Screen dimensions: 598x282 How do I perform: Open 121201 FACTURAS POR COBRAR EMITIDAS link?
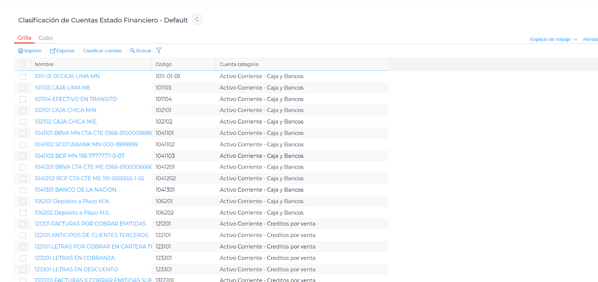(90, 224)
